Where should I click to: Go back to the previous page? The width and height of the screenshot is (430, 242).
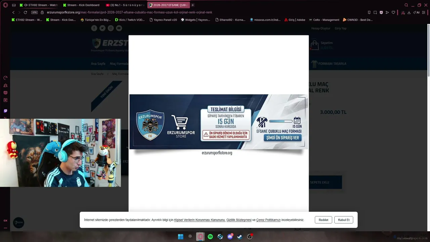point(13,12)
